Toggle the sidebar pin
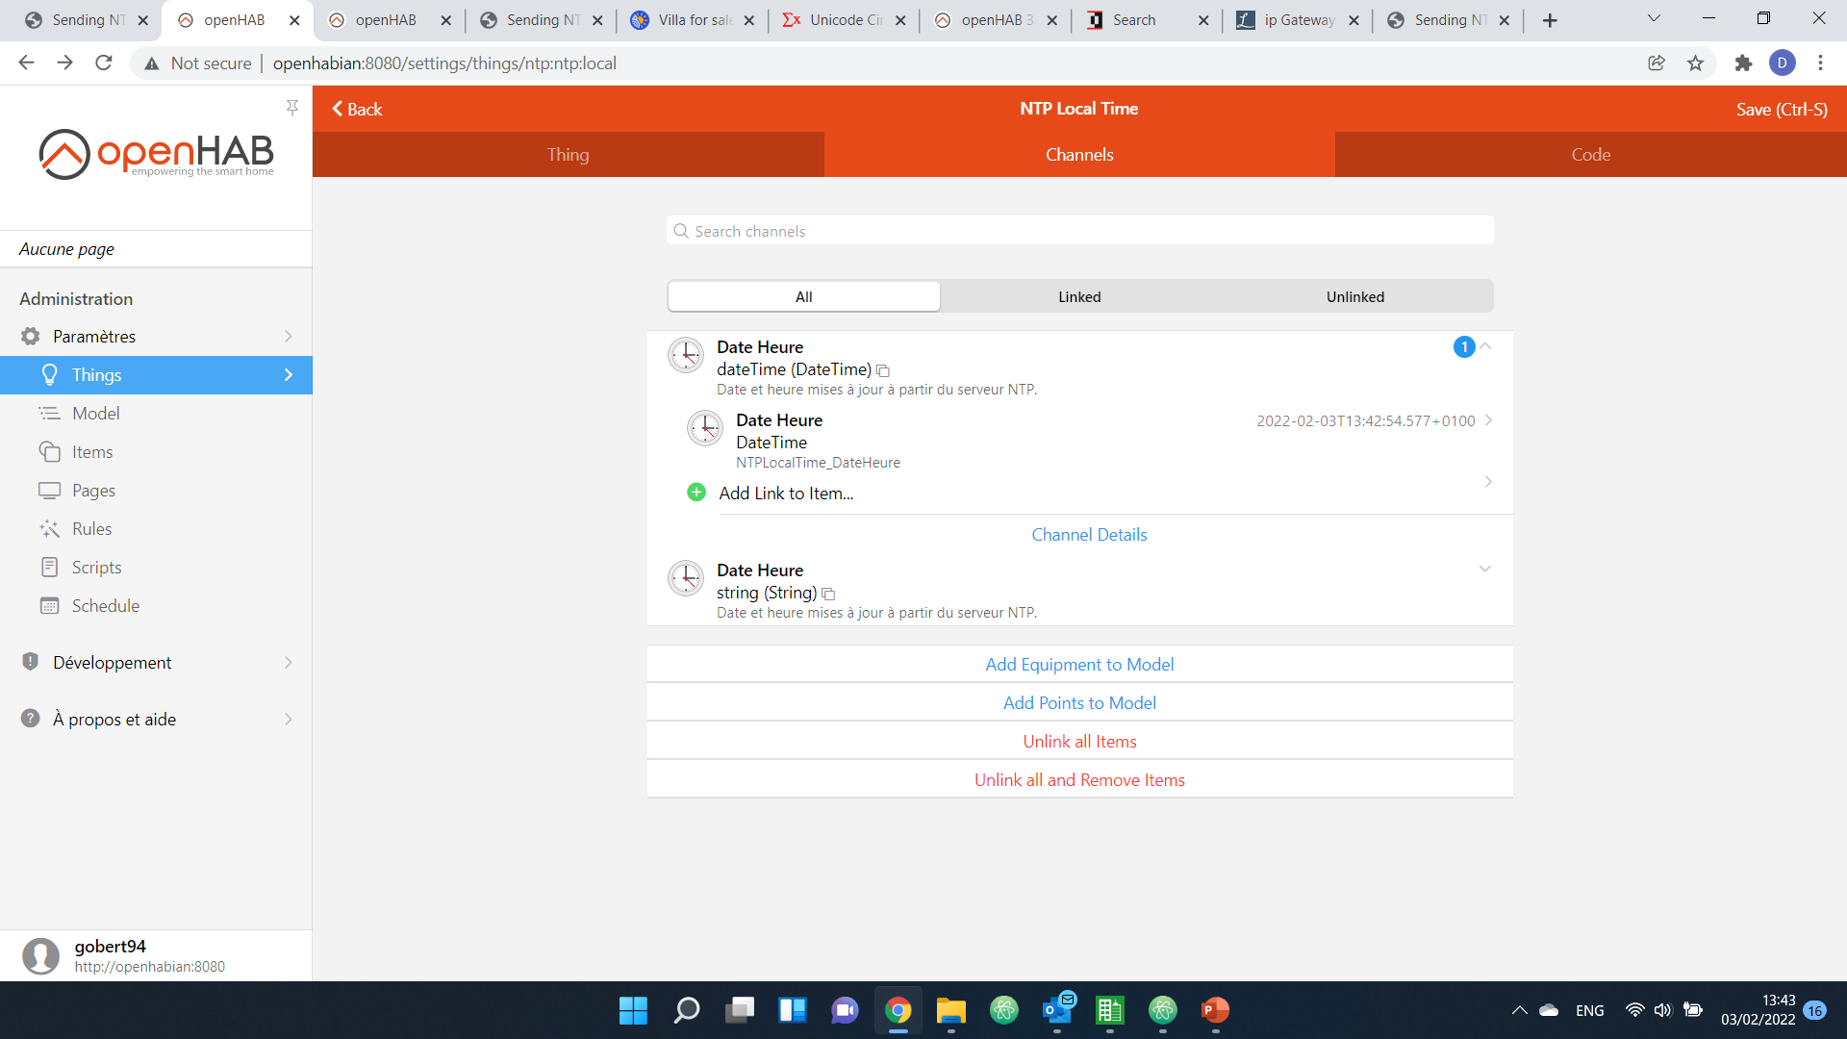Viewport: 1847px width, 1039px height. [292, 107]
